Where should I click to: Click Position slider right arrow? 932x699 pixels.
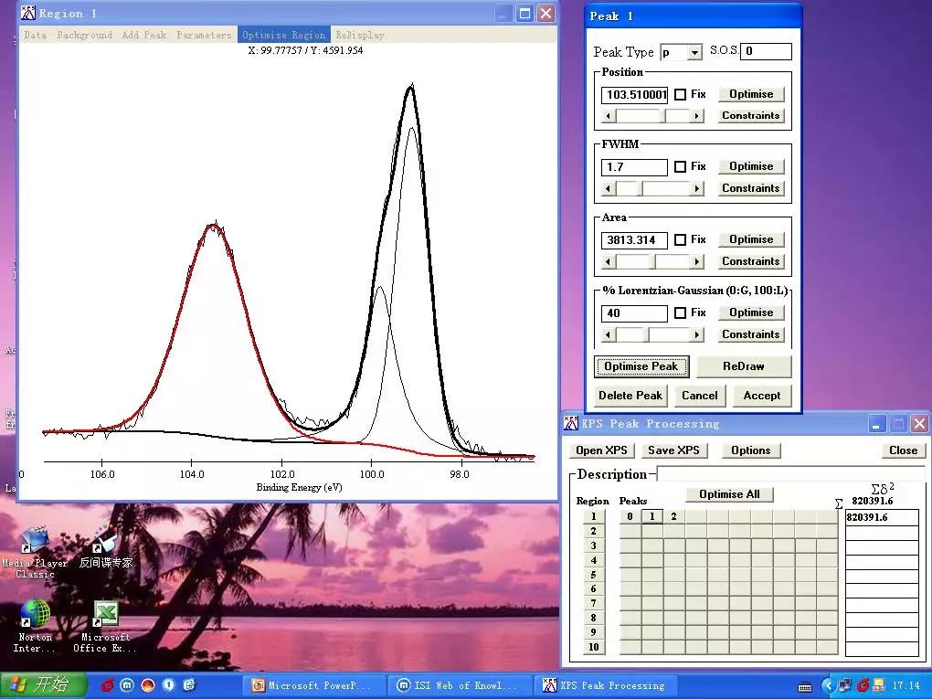coord(696,116)
